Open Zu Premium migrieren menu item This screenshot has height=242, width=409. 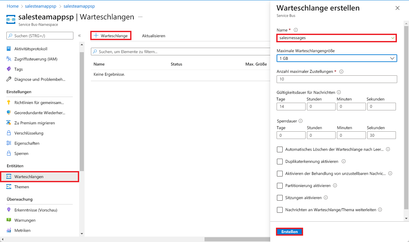coord(34,123)
